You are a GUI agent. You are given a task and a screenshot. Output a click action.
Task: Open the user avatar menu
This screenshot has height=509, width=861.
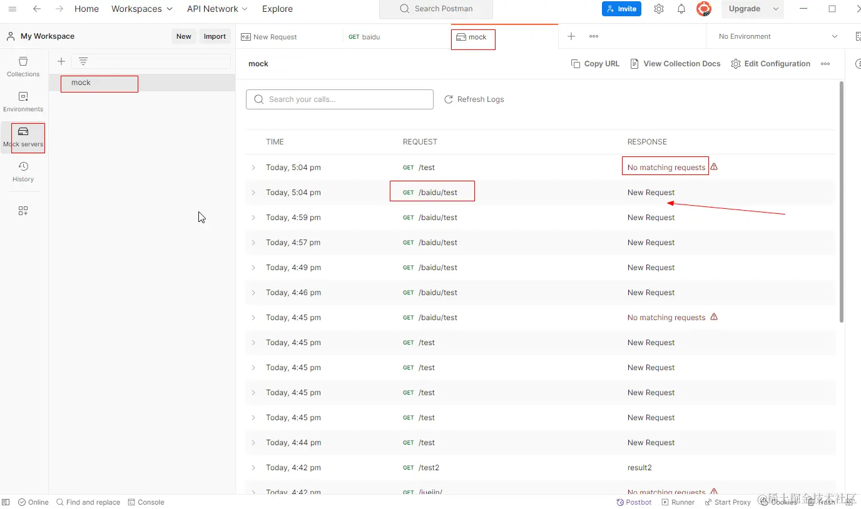[704, 9]
